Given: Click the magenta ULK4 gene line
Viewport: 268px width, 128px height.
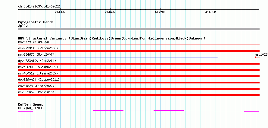Looking at the screenshot, I should [x=139, y=111].
